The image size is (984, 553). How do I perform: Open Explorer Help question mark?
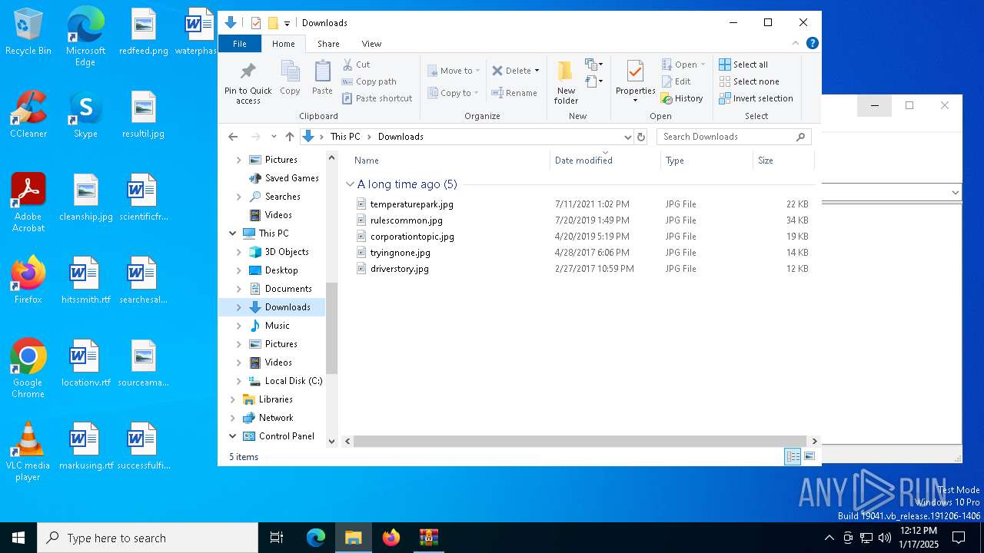[812, 44]
